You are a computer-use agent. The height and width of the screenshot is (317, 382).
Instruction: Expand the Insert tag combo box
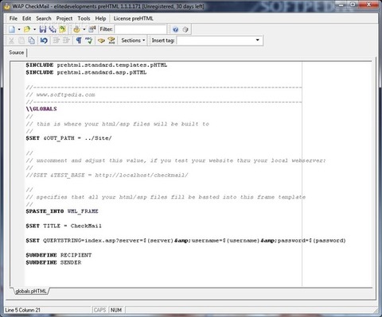pyautogui.click(x=257, y=41)
